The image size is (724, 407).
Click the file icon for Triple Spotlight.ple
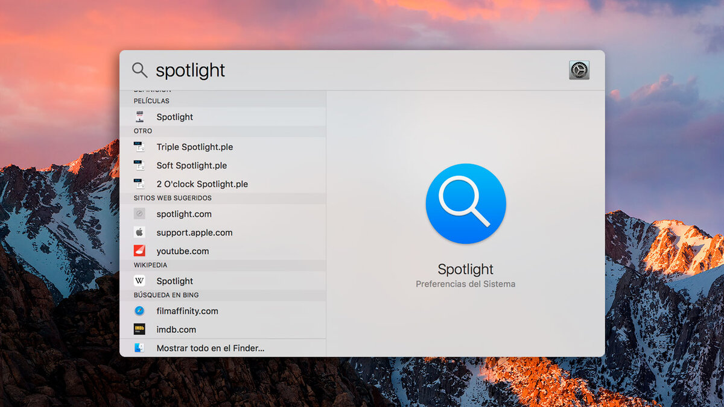pyautogui.click(x=139, y=147)
